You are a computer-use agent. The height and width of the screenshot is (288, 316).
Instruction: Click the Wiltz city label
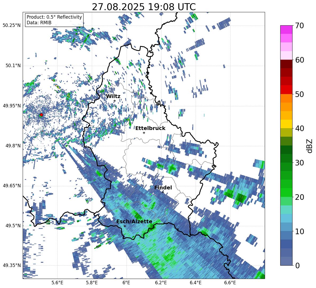click(113, 96)
